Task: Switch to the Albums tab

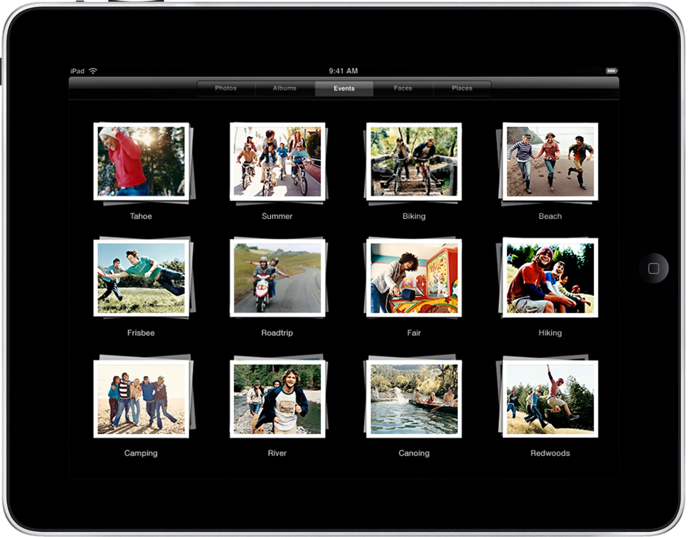Action: [x=285, y=88]
